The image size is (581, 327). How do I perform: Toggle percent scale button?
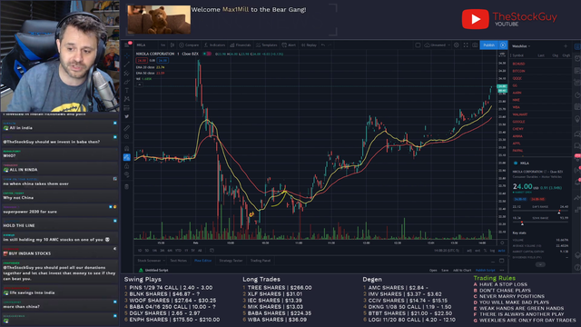coord(485,251)
